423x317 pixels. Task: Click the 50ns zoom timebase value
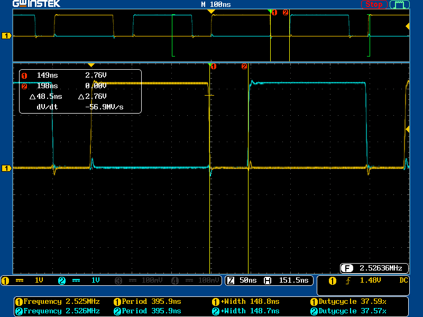pos(248,281)
